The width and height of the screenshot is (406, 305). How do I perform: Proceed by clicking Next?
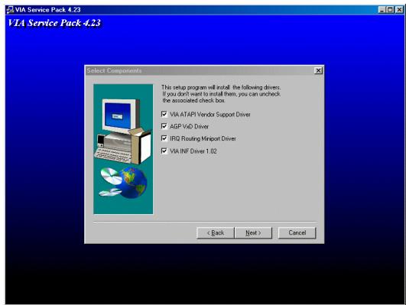253,232
